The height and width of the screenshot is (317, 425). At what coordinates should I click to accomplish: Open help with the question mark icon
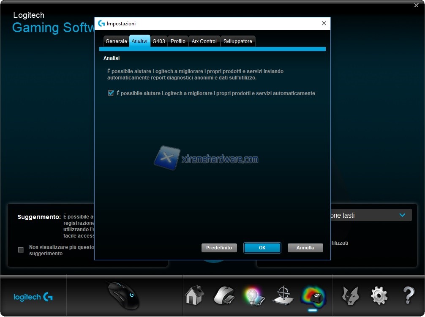click(x=408, y=295)
